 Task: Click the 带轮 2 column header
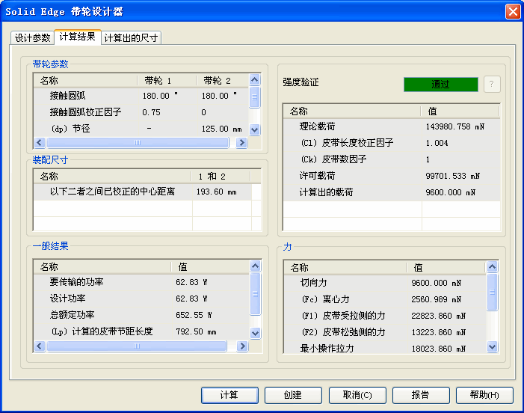click(218, 80)
